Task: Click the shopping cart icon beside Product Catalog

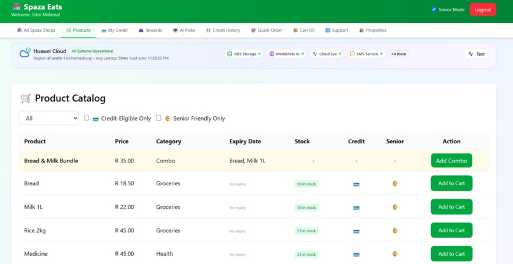Action: click(25, 98)
